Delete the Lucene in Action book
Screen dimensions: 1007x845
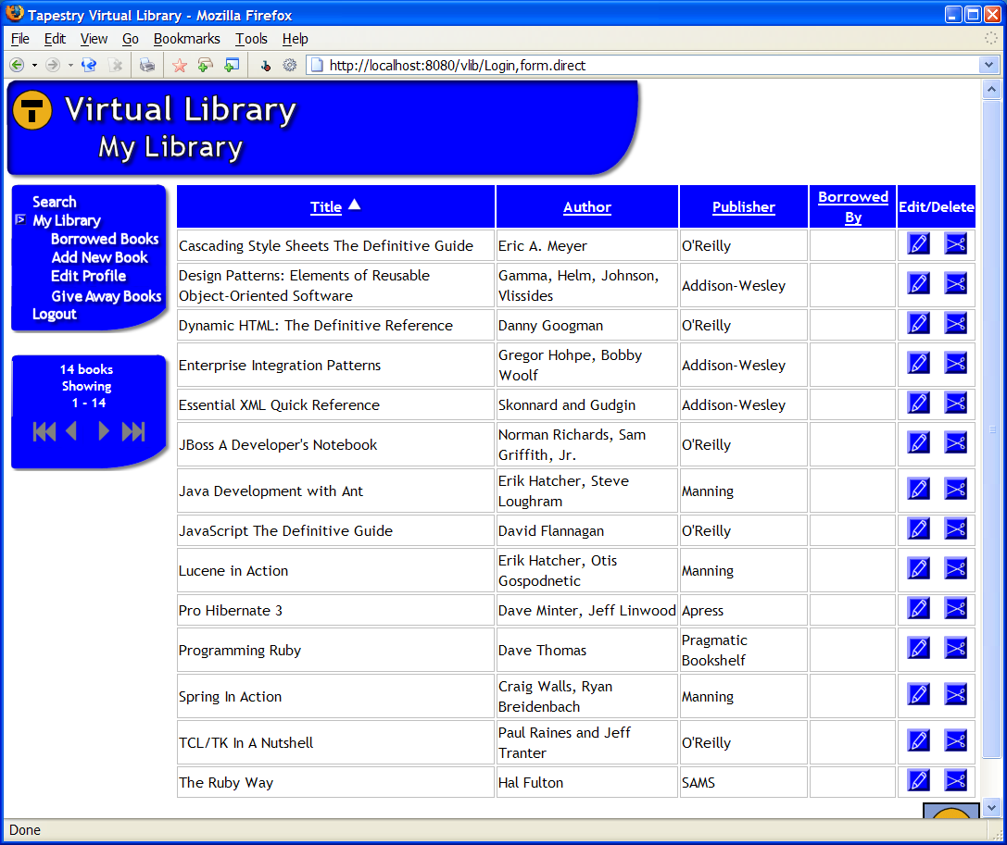pos(955,568)
